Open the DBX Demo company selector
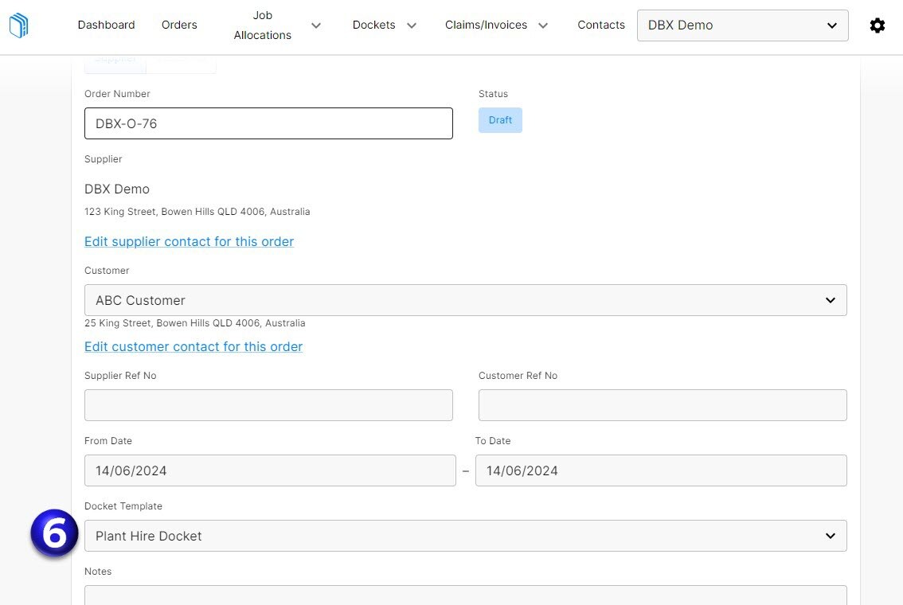This screenshot has height=605, width=903. [x=741, y=25]
